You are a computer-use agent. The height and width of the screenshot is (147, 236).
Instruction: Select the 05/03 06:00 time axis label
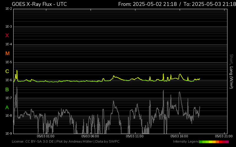[90, 136]
